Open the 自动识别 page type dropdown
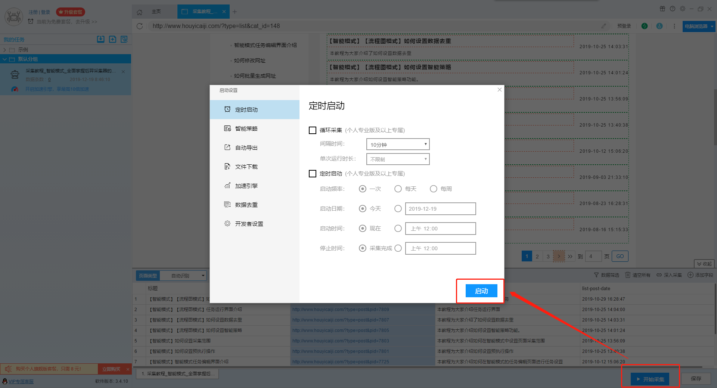This screenshot has height=388, width=717. [x=183, y=276]
